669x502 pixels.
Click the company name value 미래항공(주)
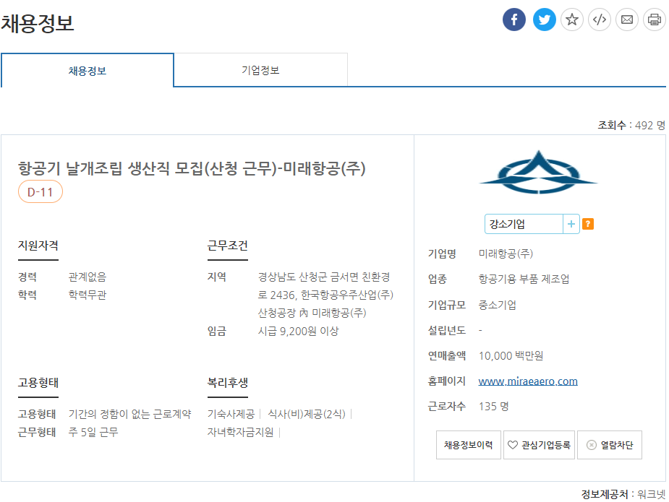tap(506, 254)
